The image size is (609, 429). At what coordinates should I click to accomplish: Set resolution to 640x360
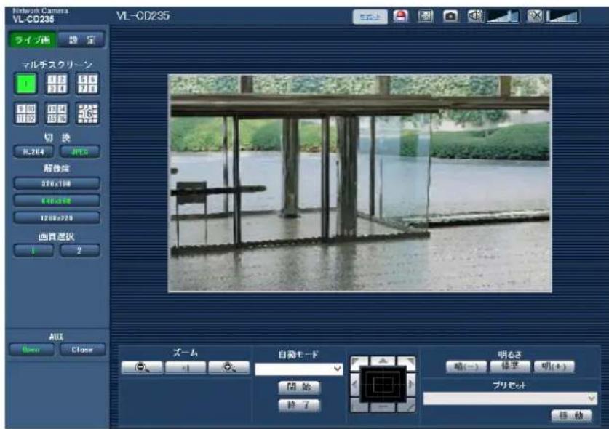(57, 201)
